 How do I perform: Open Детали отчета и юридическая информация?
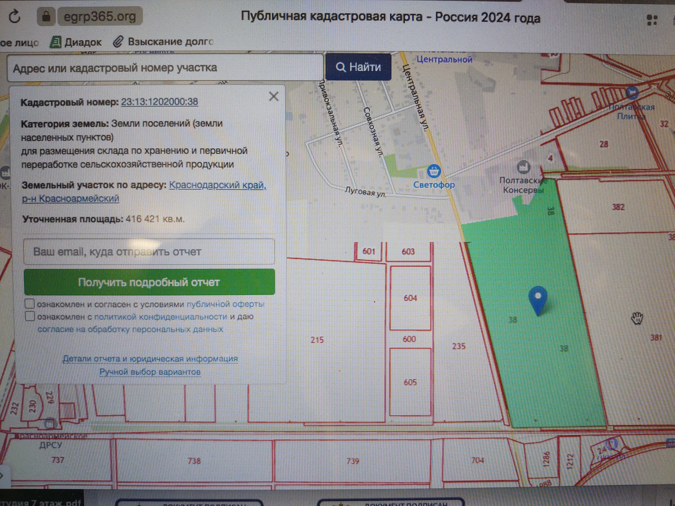[150, 359]
